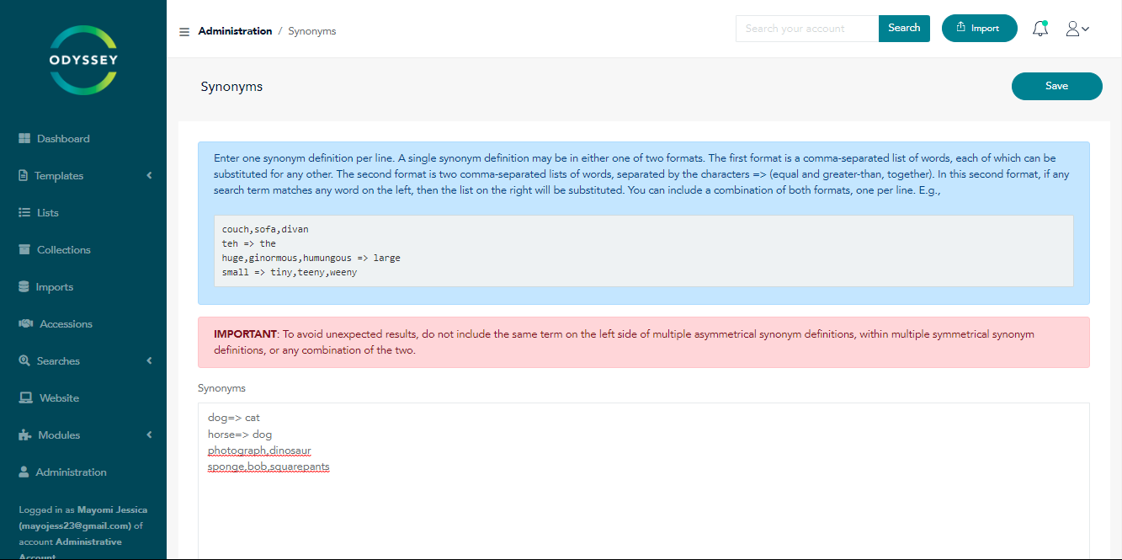Go to Collections page

[64, 250]
